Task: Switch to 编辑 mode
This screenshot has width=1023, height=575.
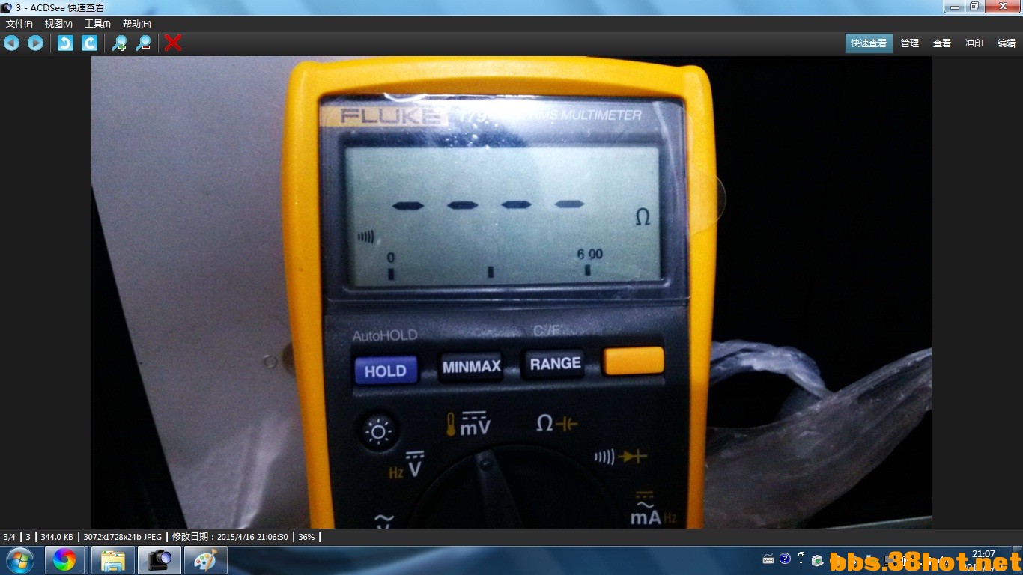Action: pos(1007,43)
